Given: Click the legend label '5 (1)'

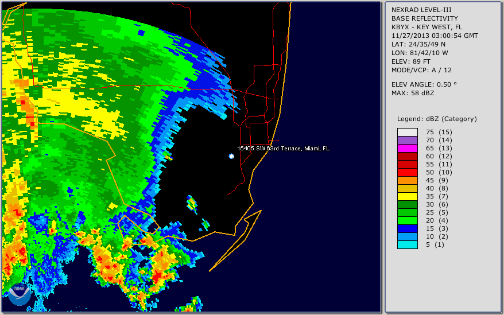Looking at the screenshot, I should point(435,244).
